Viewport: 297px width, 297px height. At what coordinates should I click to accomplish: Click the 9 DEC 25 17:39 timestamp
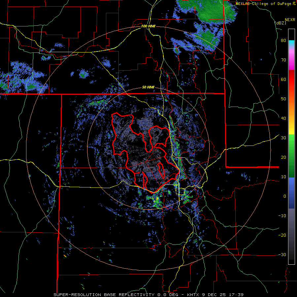[223, 295]
